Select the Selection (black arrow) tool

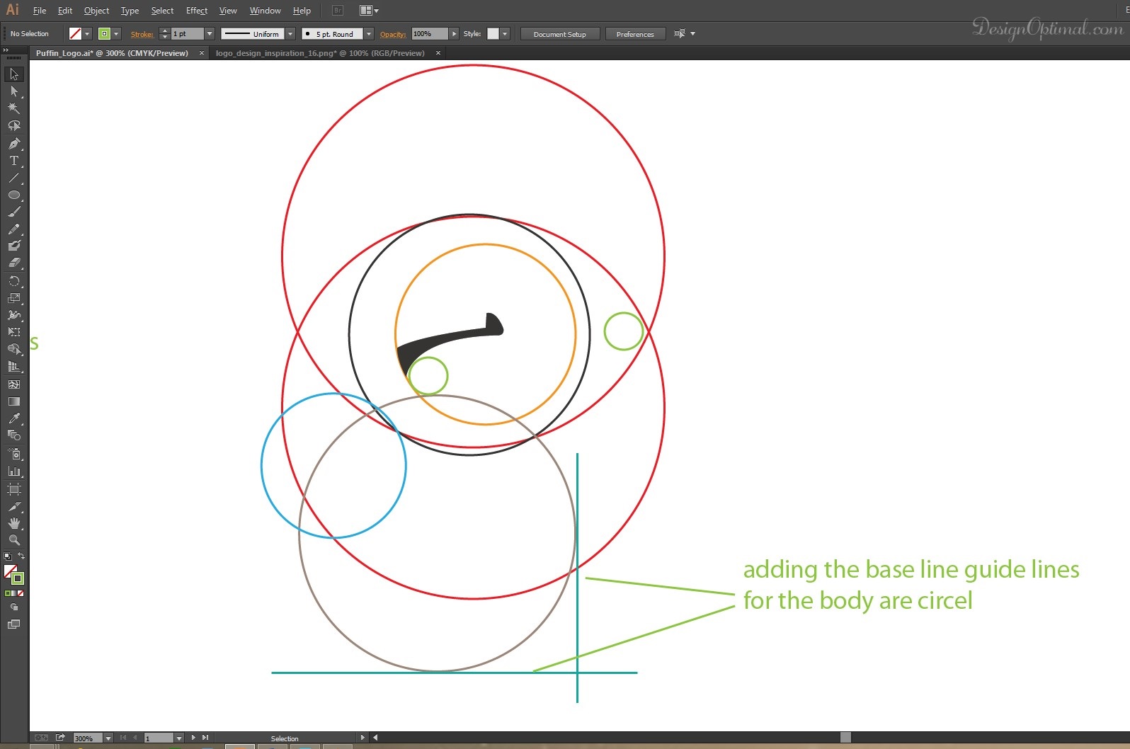[14, 74]
